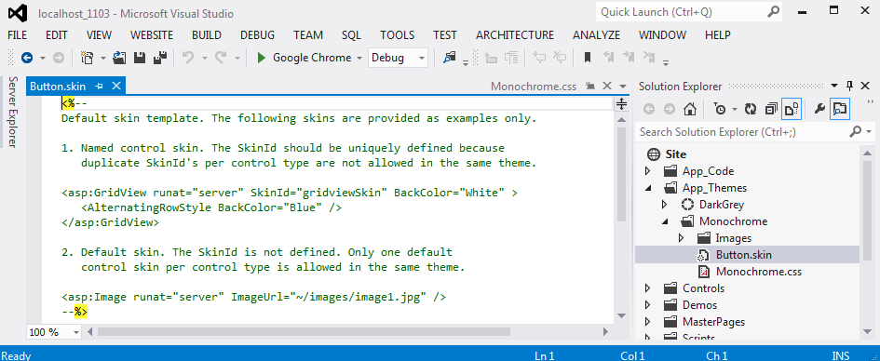Refresh Solution Explorer with the circular arrows
This screenshot has width=880, height=361.
(x=751, y=109)
